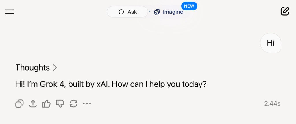The image size is (296, 124).
Task: Switch to the Ask mode tab
Action: [127, 12]
